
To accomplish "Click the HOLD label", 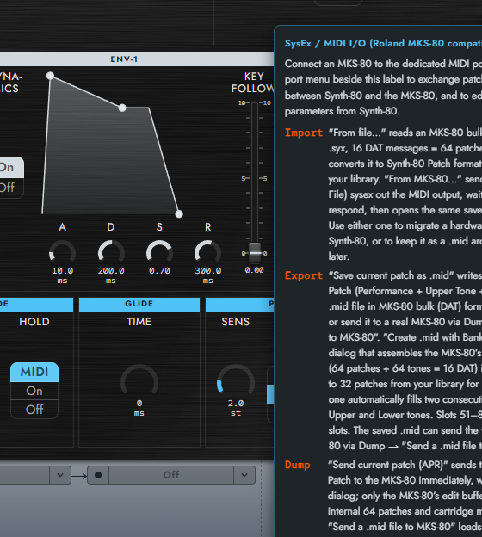I will pyautogui.click(x=34, y=322).
